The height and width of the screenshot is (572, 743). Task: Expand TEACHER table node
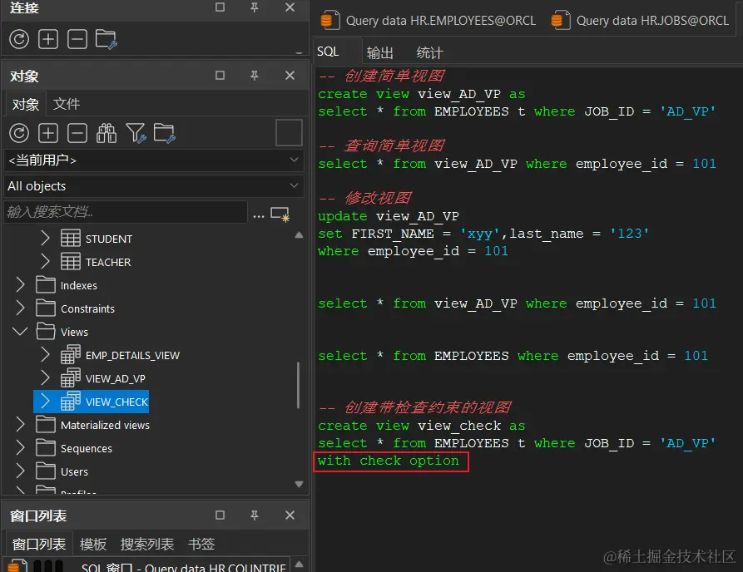coord(45,261)
